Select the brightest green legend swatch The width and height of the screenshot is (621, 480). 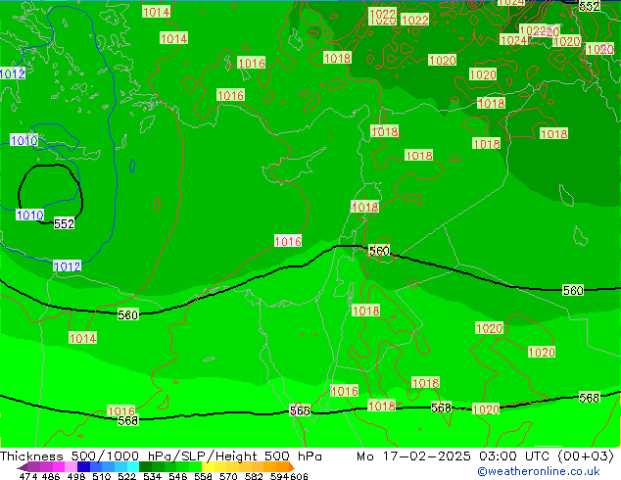click(x=195, y=467)
